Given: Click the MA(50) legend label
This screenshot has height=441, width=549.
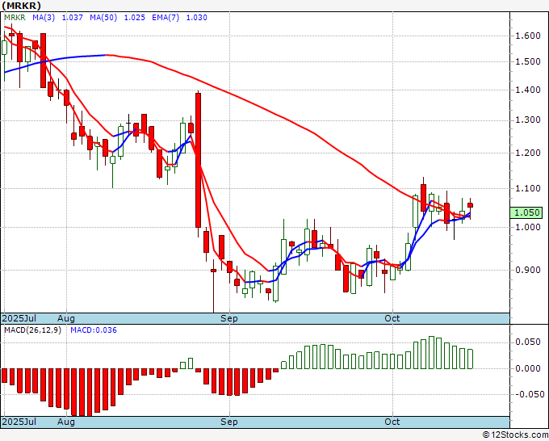Looking at the screenshot, I should [103, 18].
